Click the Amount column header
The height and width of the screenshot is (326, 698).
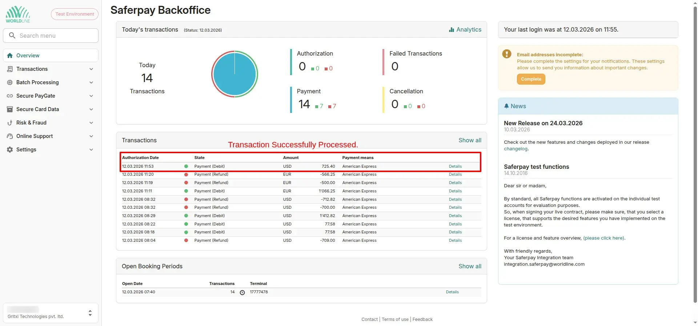coord(291,158)
